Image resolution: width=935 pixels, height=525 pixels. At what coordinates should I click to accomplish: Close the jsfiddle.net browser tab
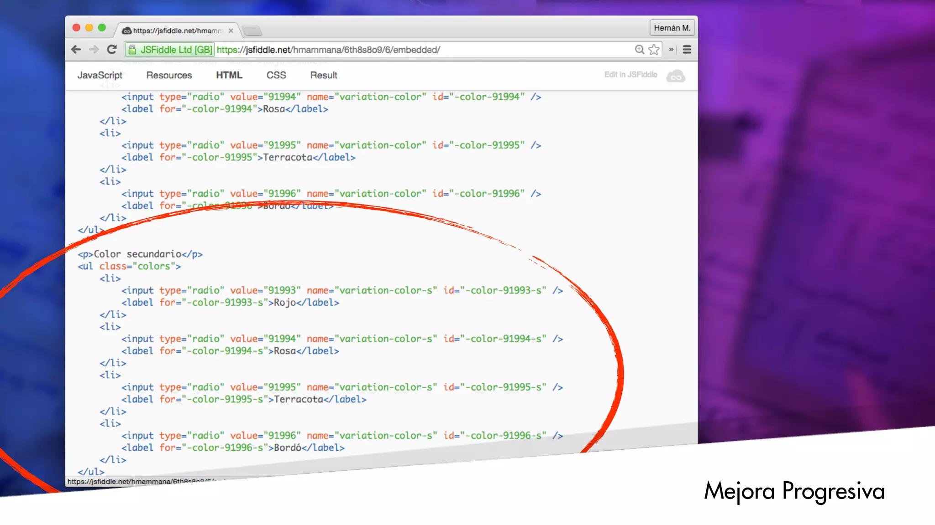(x=231, y=31)
